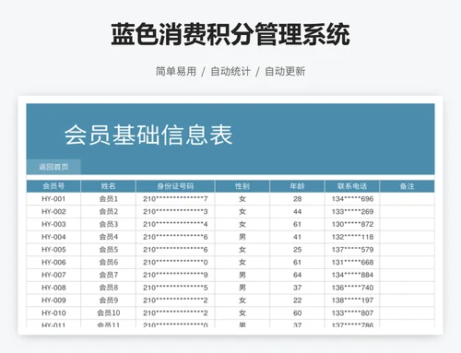The height and width of the screenshot is (353, 461).
Task: Select the 年龄 column header
Action: (x=297, y=186)
